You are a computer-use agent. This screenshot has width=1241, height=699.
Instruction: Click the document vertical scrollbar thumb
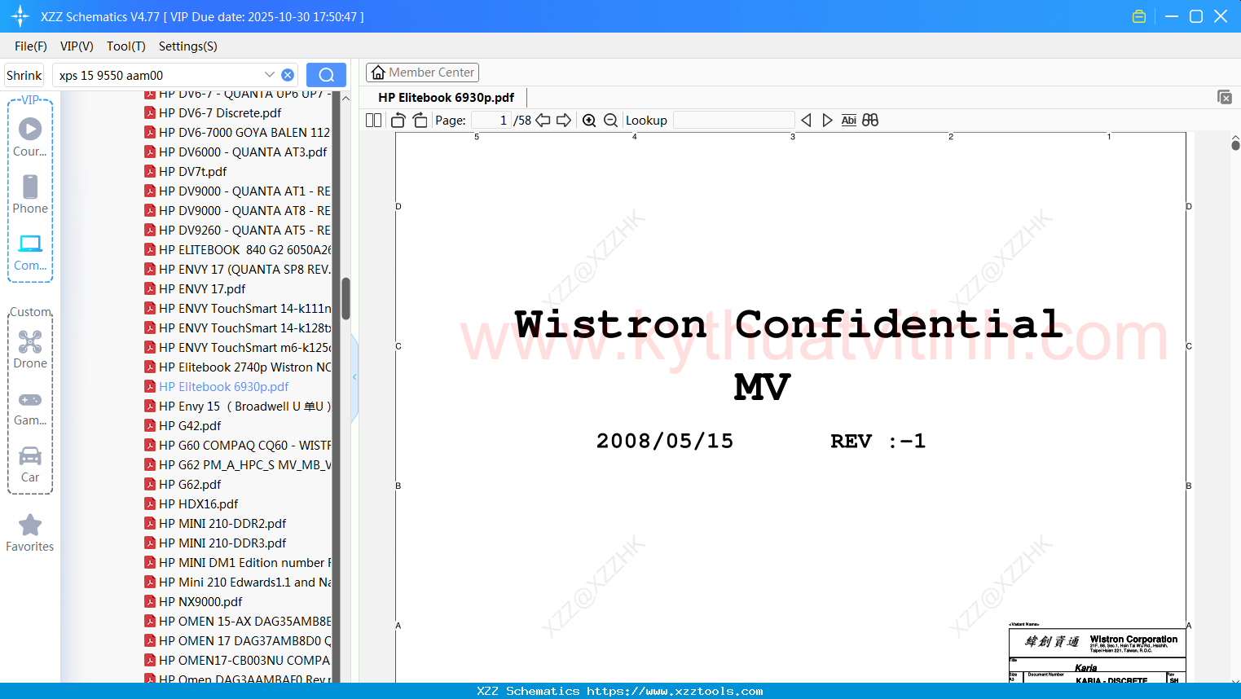point(1235,145)
